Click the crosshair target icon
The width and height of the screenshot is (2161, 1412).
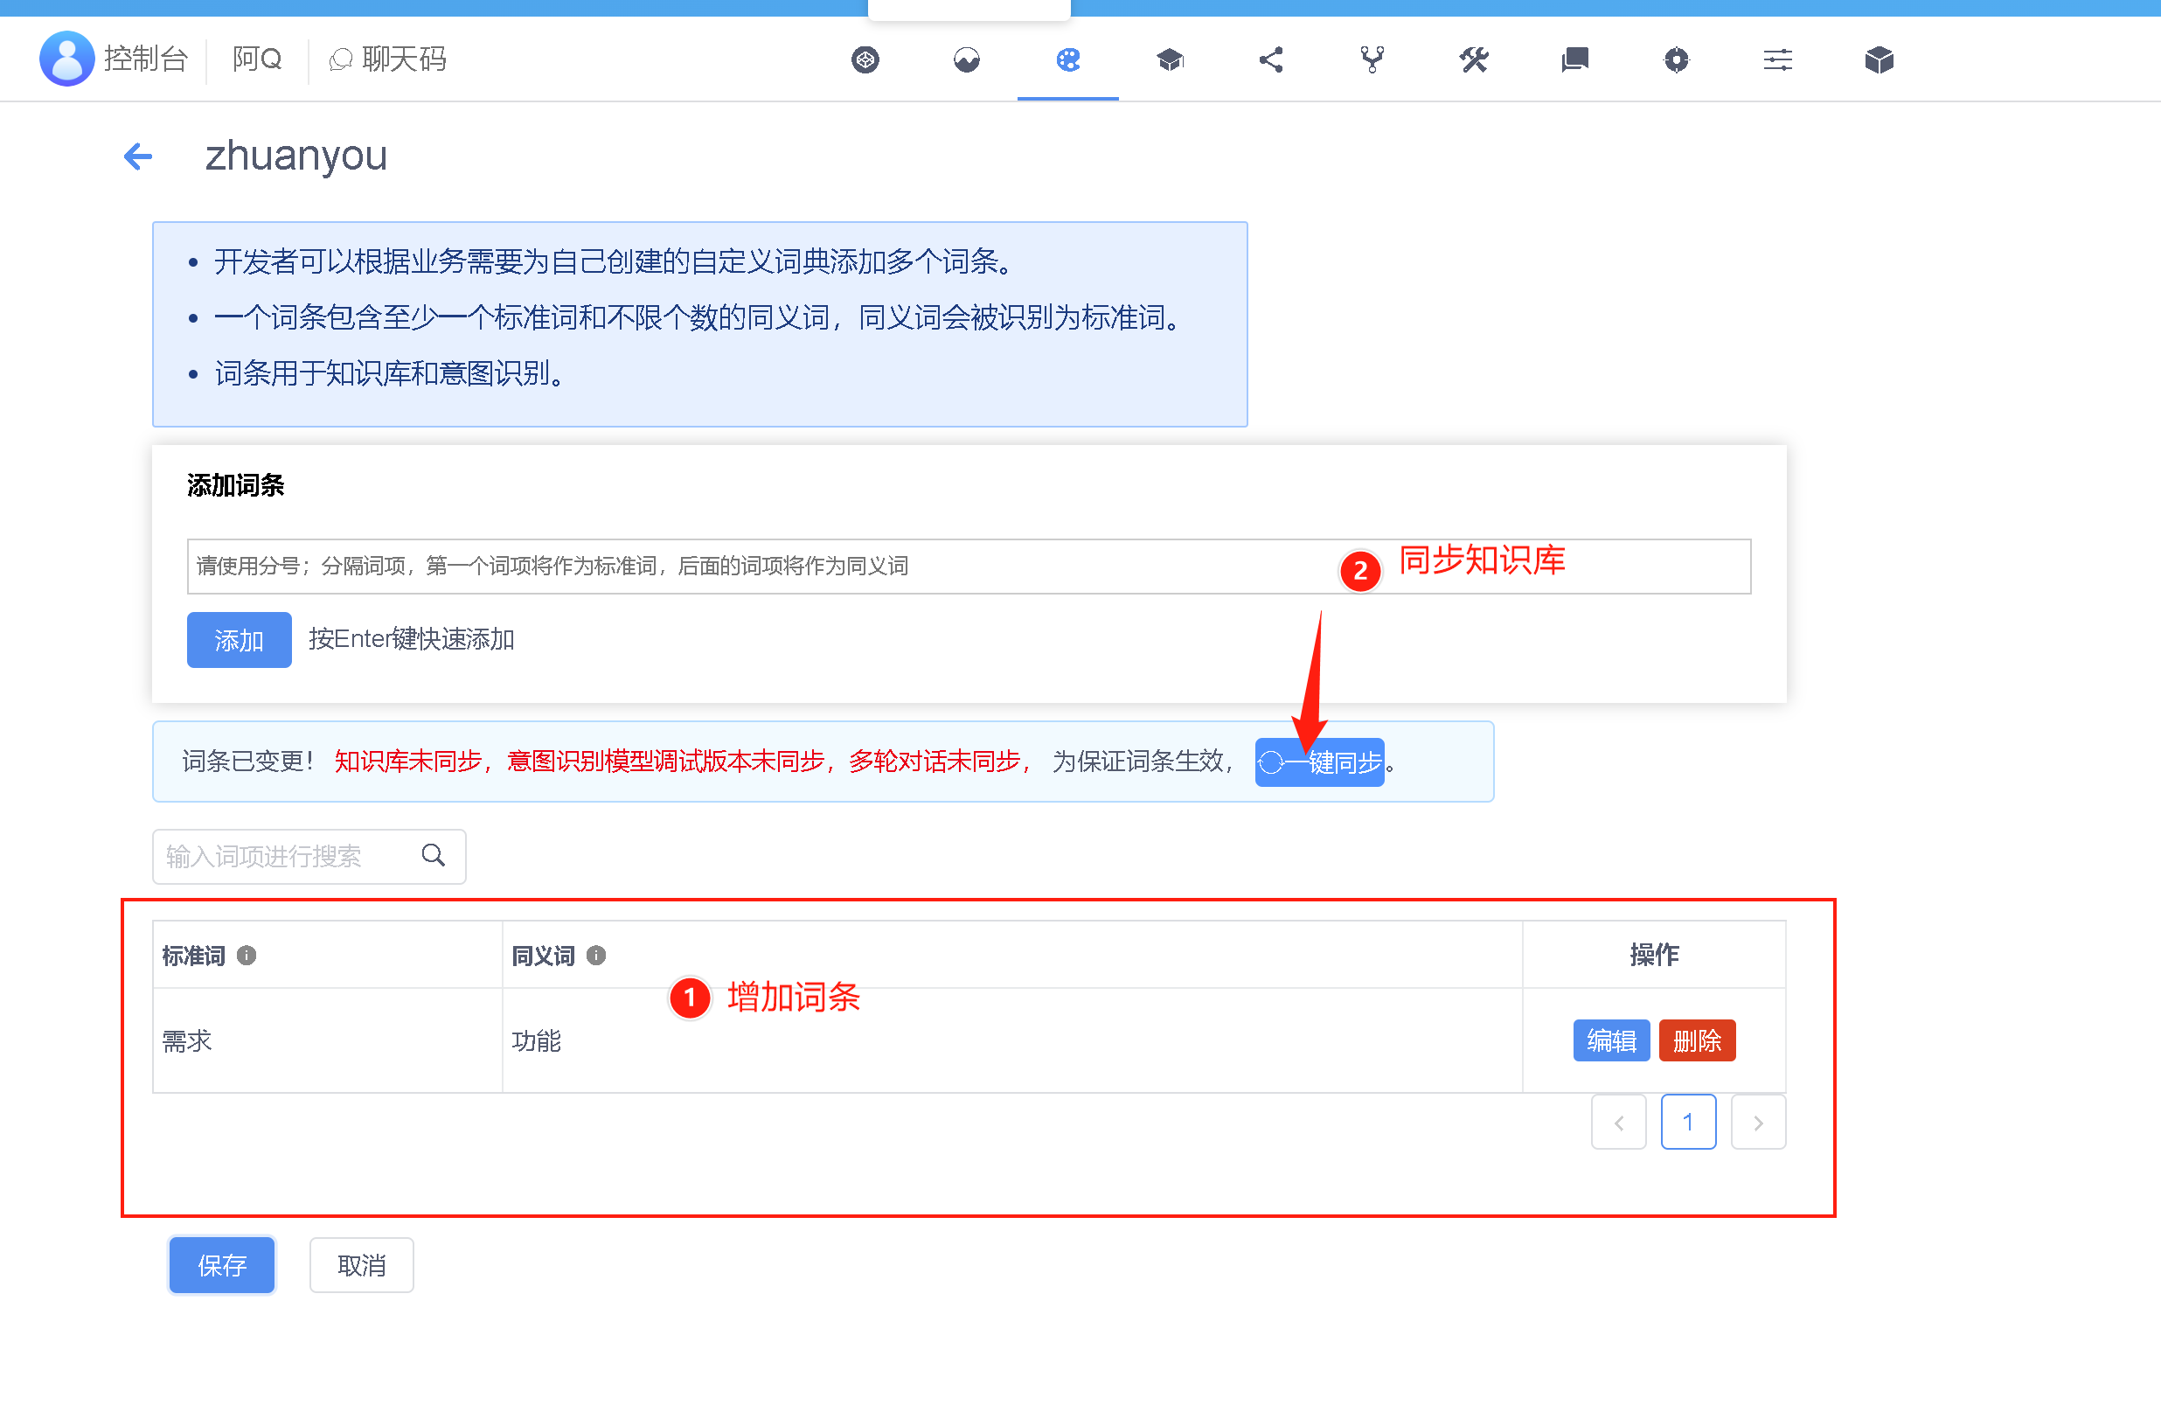1676,60
